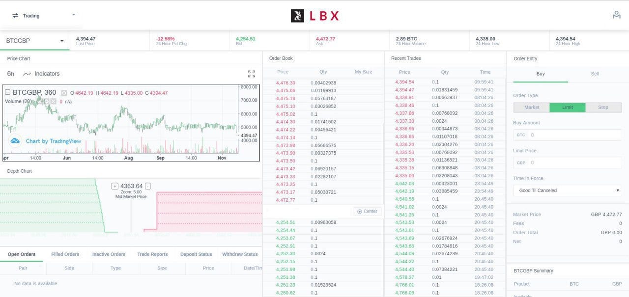629x297 pixels.
Task: Click order book quantity 0.06920157
Action: tap(323, 169)
